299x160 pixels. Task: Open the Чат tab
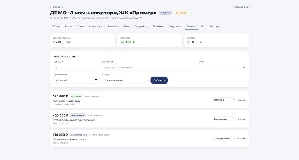[203, 27]
